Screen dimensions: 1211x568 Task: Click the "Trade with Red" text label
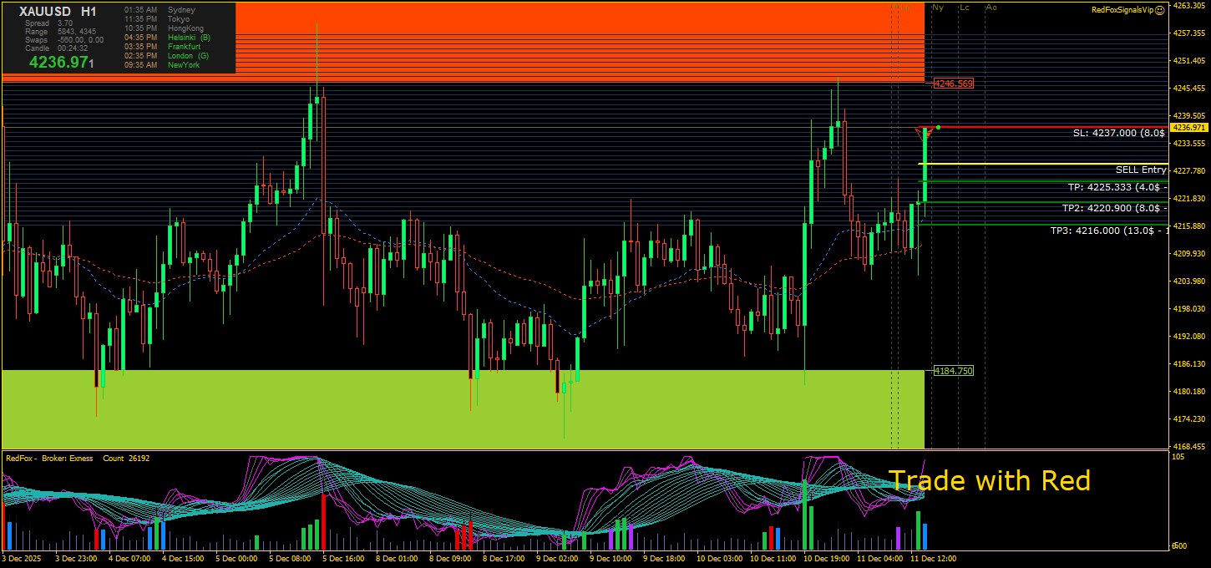pyautogui.click(x=989, y=480)
